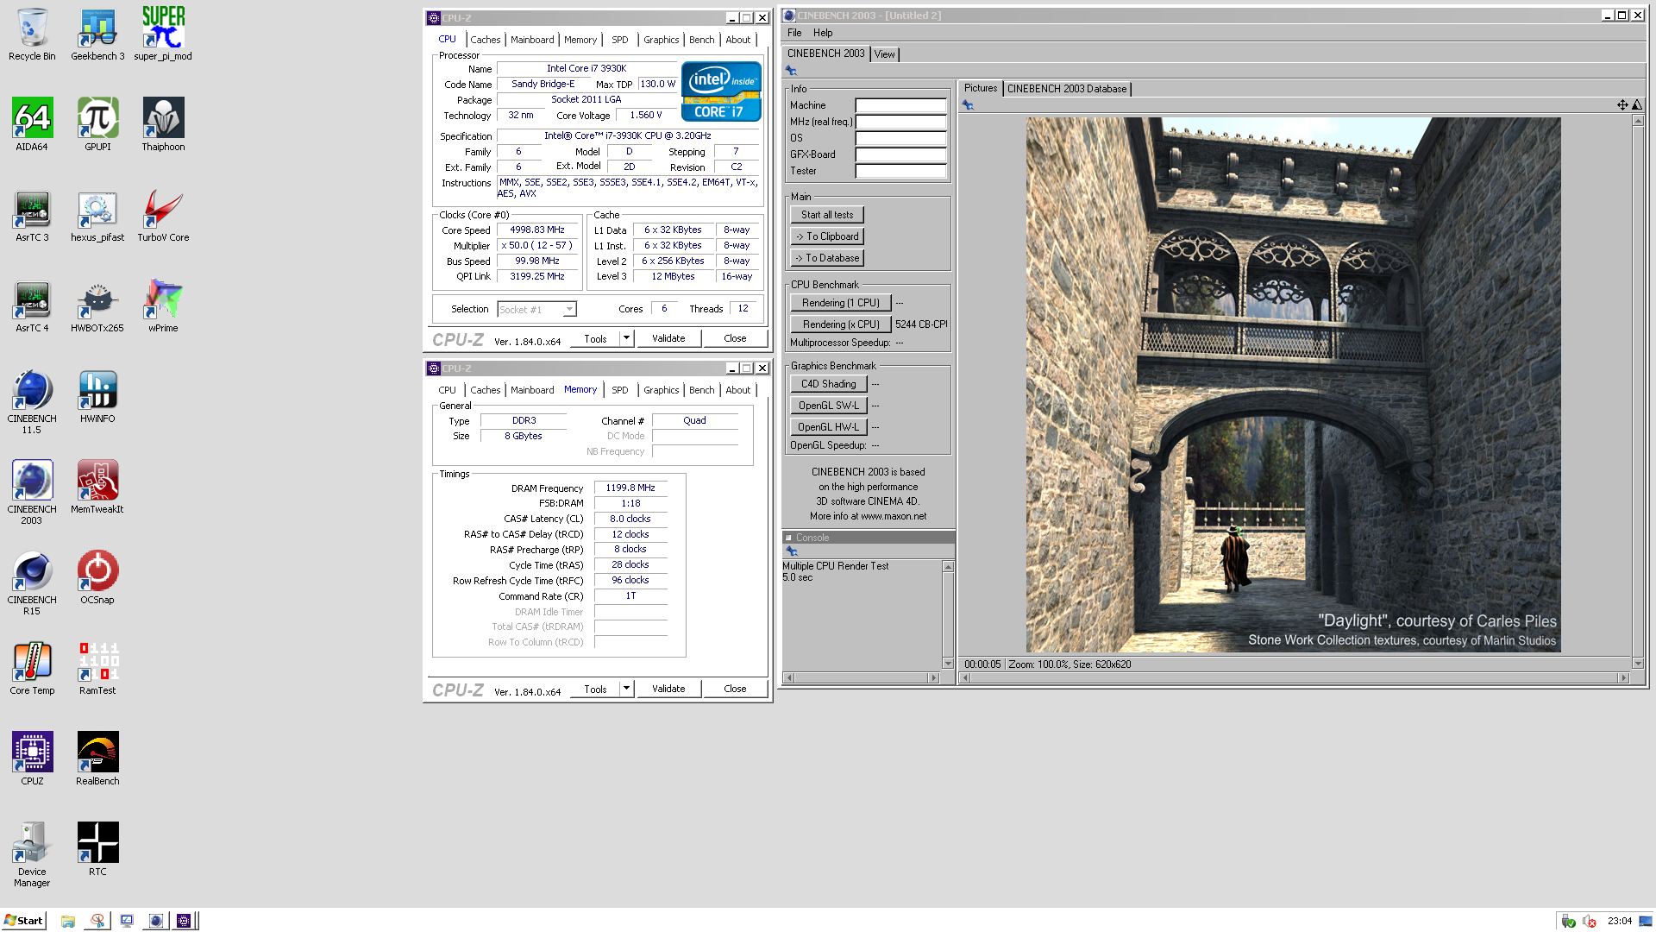Open HWBOTx265 desktop icon
Image resolution: width=1656 pixels, height=932 pixels.
tap(97, 306)
